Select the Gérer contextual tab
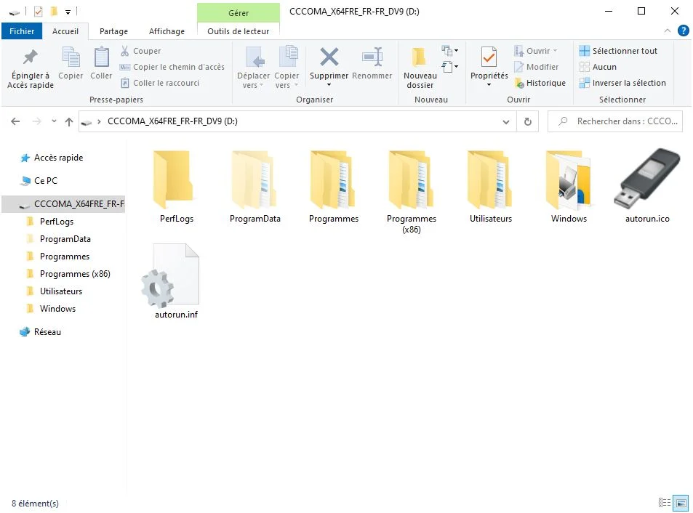Image resolution: width=693 pixels, height=513 pixels. pos(239,13)
